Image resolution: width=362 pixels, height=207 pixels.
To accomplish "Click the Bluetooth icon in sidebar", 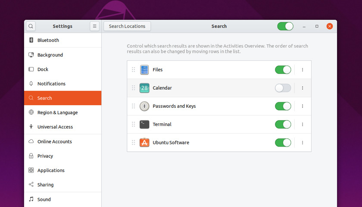I will tap(31, 40).
